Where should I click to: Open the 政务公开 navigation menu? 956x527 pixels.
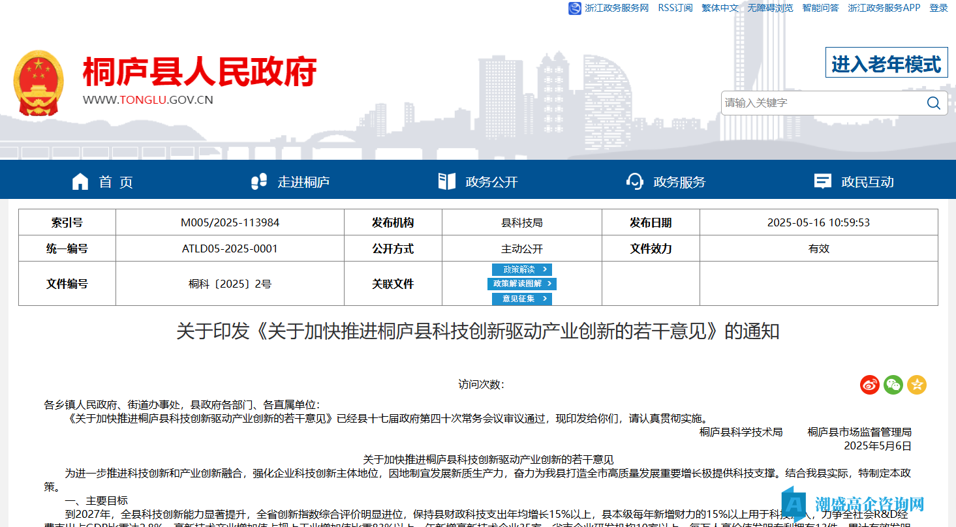tap(491, 182)
